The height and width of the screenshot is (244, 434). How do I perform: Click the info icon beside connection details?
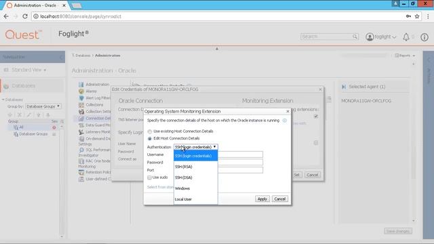(x=285, y=121)
